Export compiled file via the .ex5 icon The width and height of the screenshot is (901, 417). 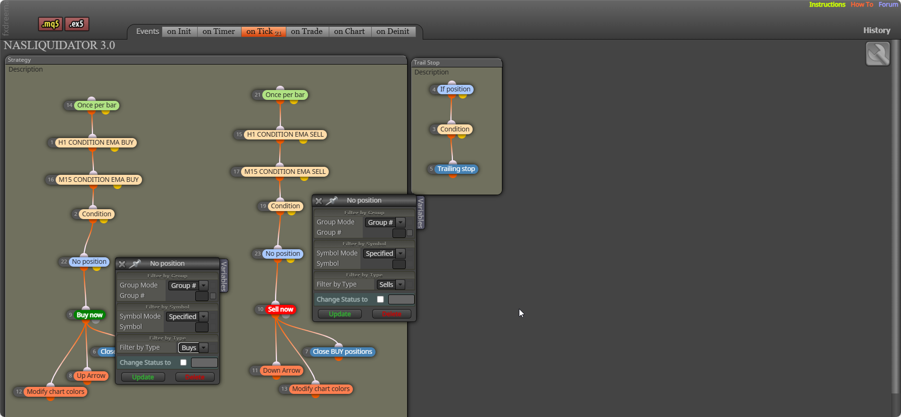tap(76, 24)
